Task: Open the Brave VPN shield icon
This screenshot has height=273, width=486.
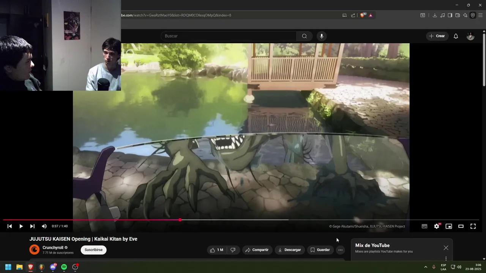Action: (473, 15)
